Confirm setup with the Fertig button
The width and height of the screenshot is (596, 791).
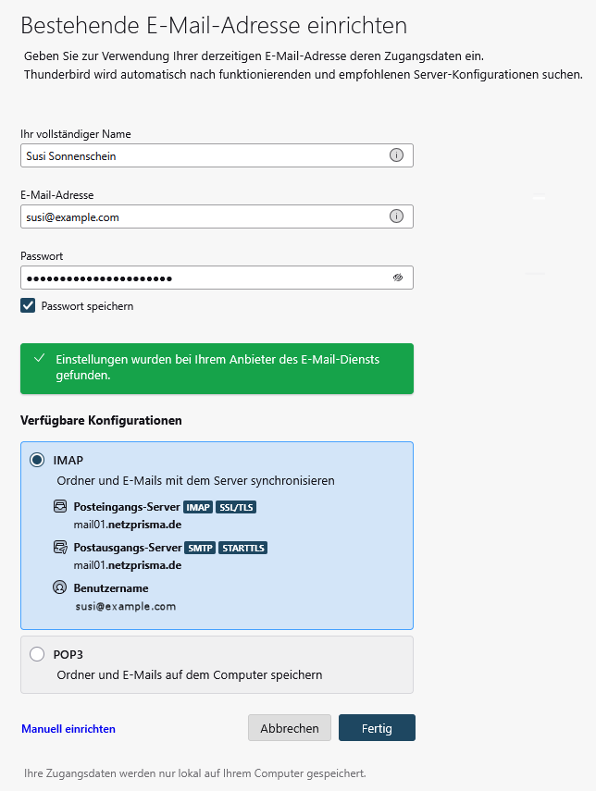point(377,728)
